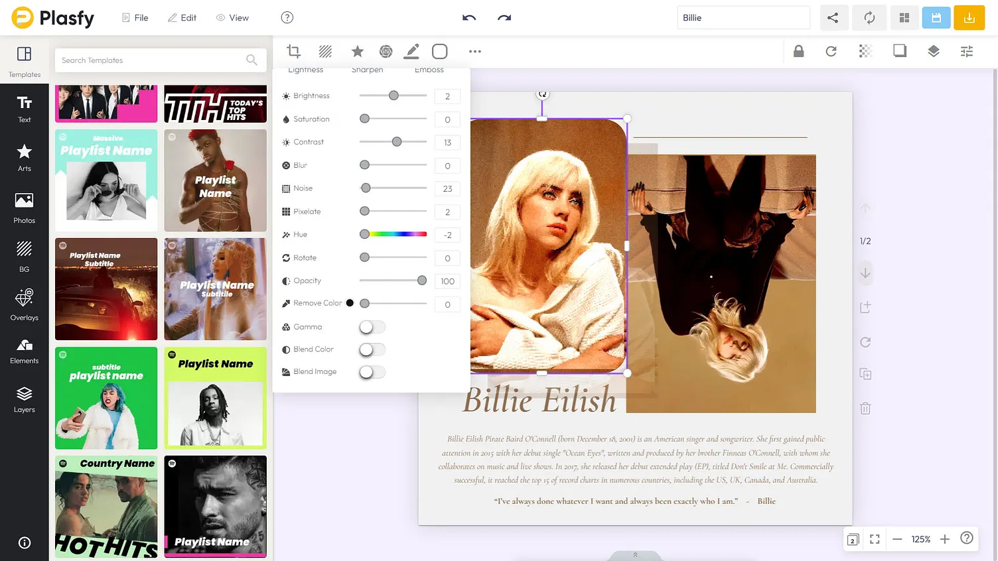Turn on Blend Color switch

tap(372, 349)
